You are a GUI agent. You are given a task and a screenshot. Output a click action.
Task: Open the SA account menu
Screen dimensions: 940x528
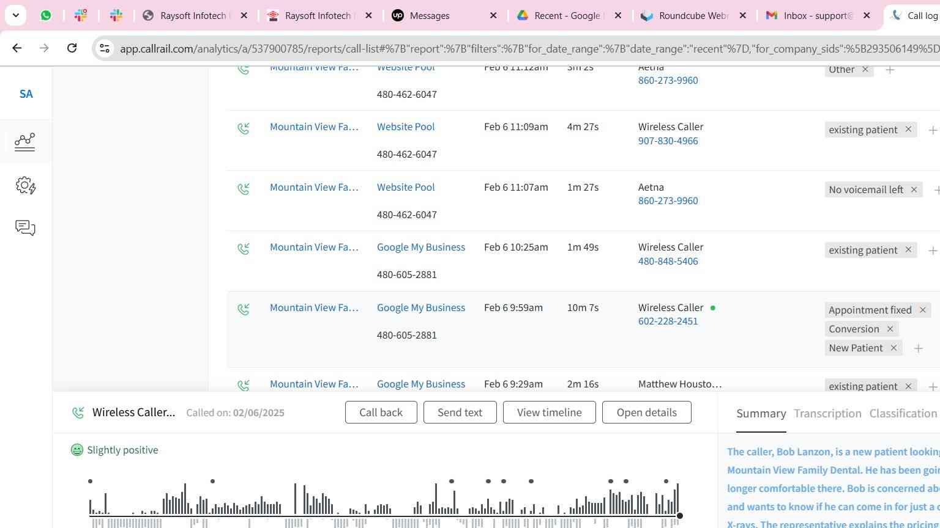[26, 94]
